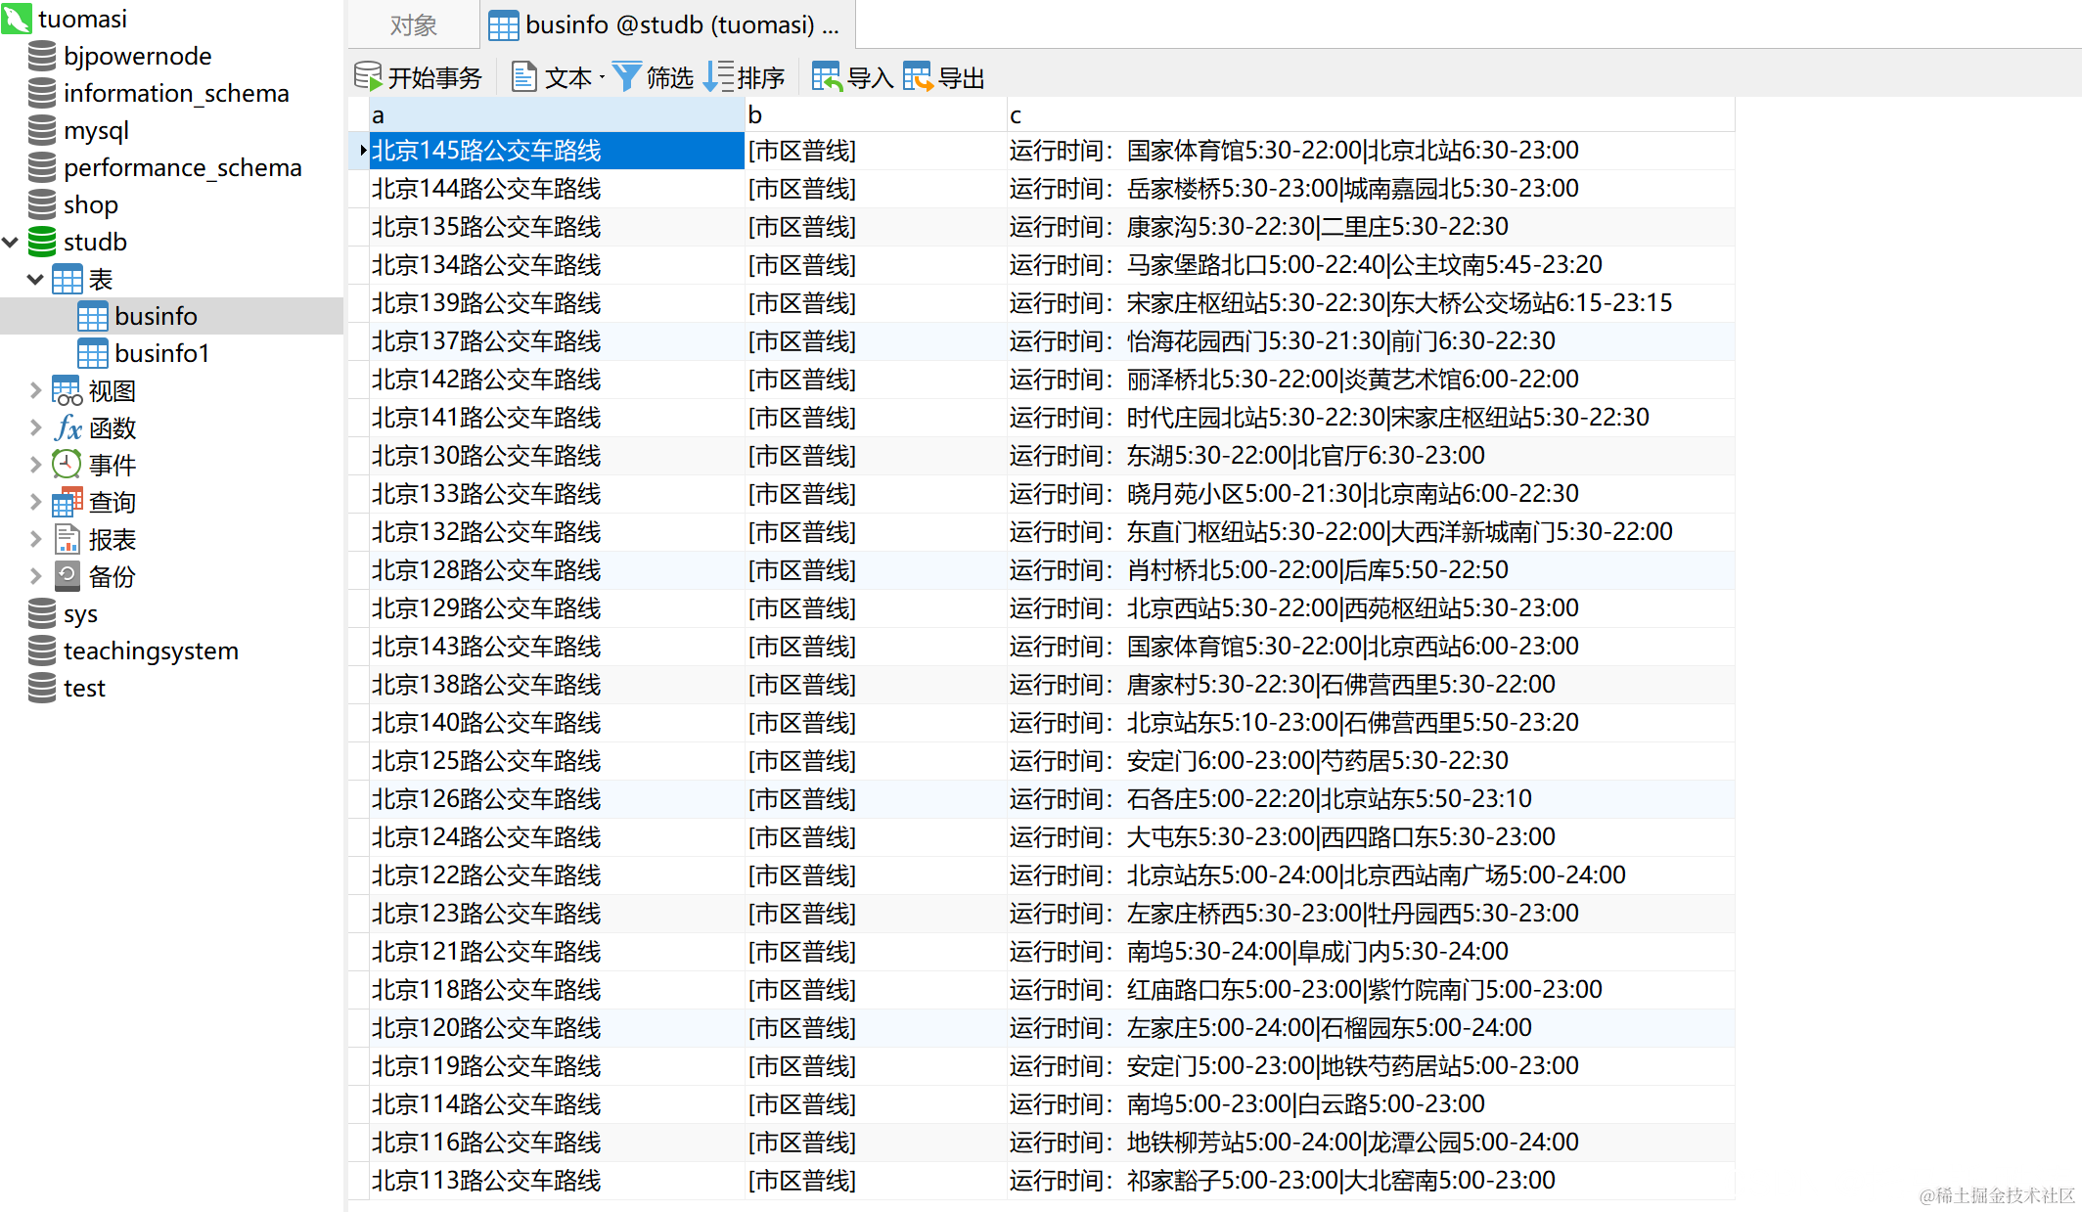The width and height of the screenshot is (2082, 1212).
Task: Open the Text (文本) dropdown arrow
Action: point(602,77)
